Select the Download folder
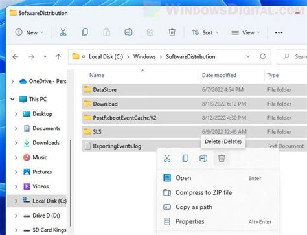The height and width of the screenshot is (235, 307). pyautogui.click(x=194, y=104)
